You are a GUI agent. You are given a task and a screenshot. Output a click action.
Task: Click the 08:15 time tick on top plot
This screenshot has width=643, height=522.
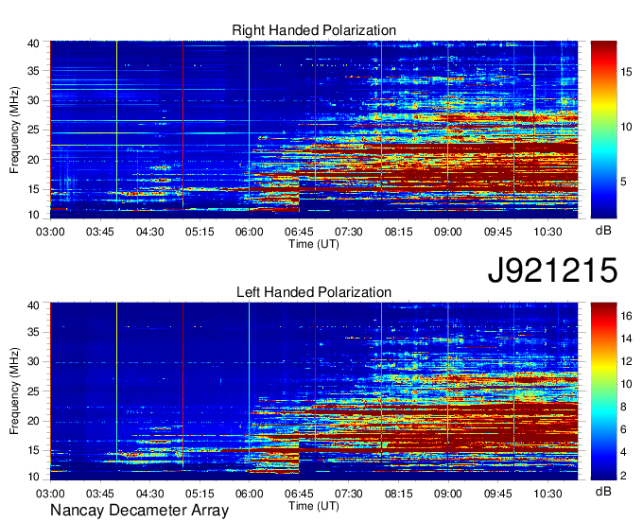(398, 232)
